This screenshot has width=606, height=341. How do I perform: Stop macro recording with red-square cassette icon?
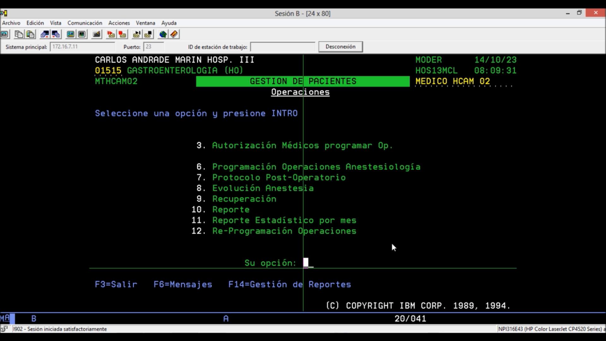point(122,34)
